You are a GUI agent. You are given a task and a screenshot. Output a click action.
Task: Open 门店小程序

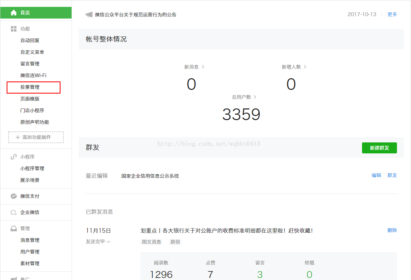(x=32, y=110)
